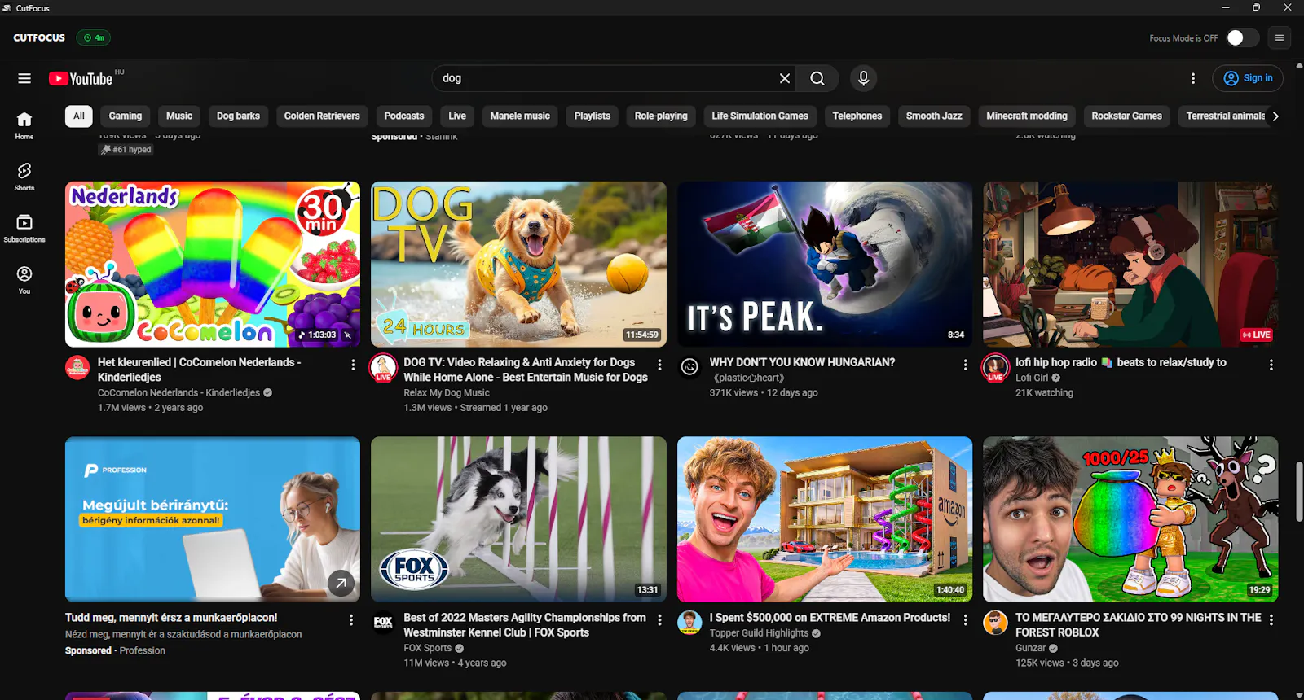Image resolution: width=1304 pixels, height=700 pixels.
Task: Select the Smooth Jazz filter chip
Action: point(934,116)
